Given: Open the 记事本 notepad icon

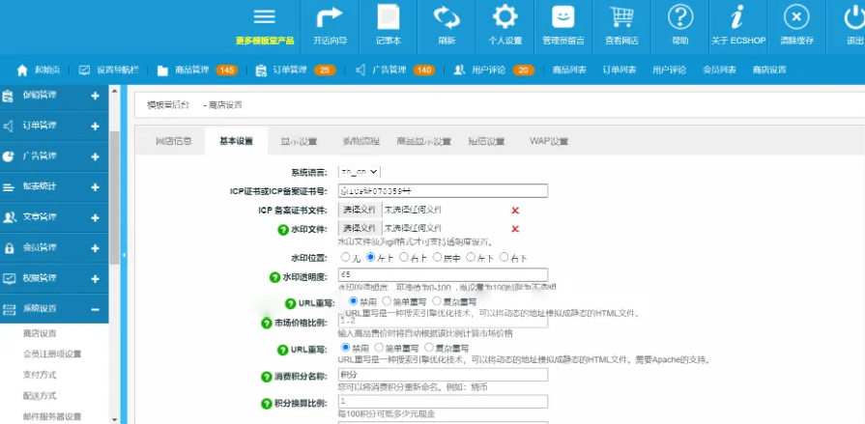Looking at the screenshot, I should (x=389, y=16).
